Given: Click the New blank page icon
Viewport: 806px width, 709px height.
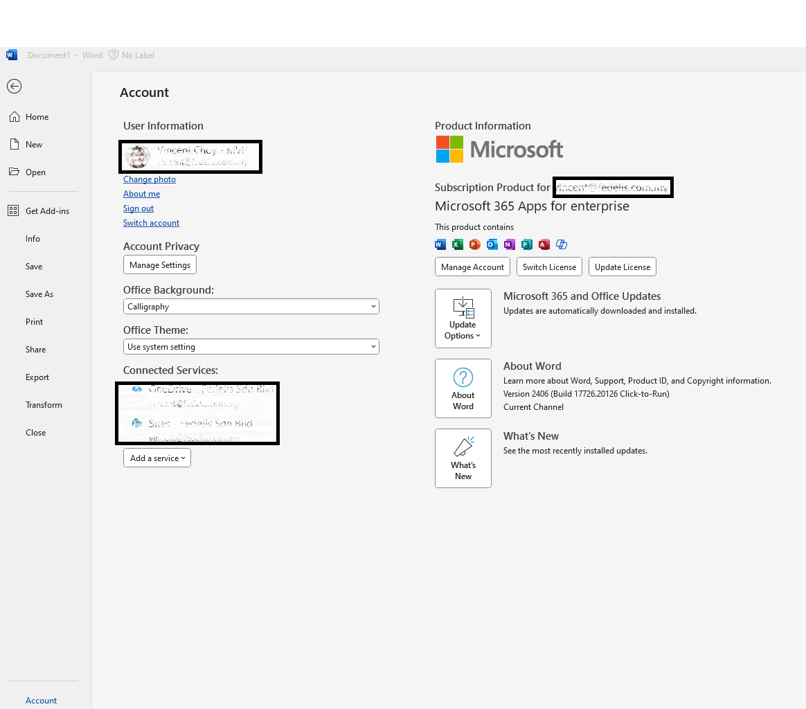Looking at the screenshot, I should click(x=15, y=145).
